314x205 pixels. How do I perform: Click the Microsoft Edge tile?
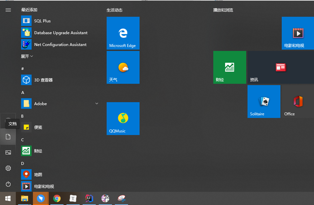123,33
